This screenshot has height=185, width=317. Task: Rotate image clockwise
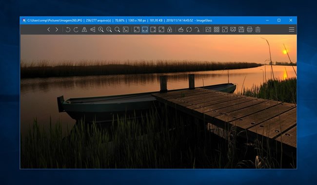click(x=76, y=30)
